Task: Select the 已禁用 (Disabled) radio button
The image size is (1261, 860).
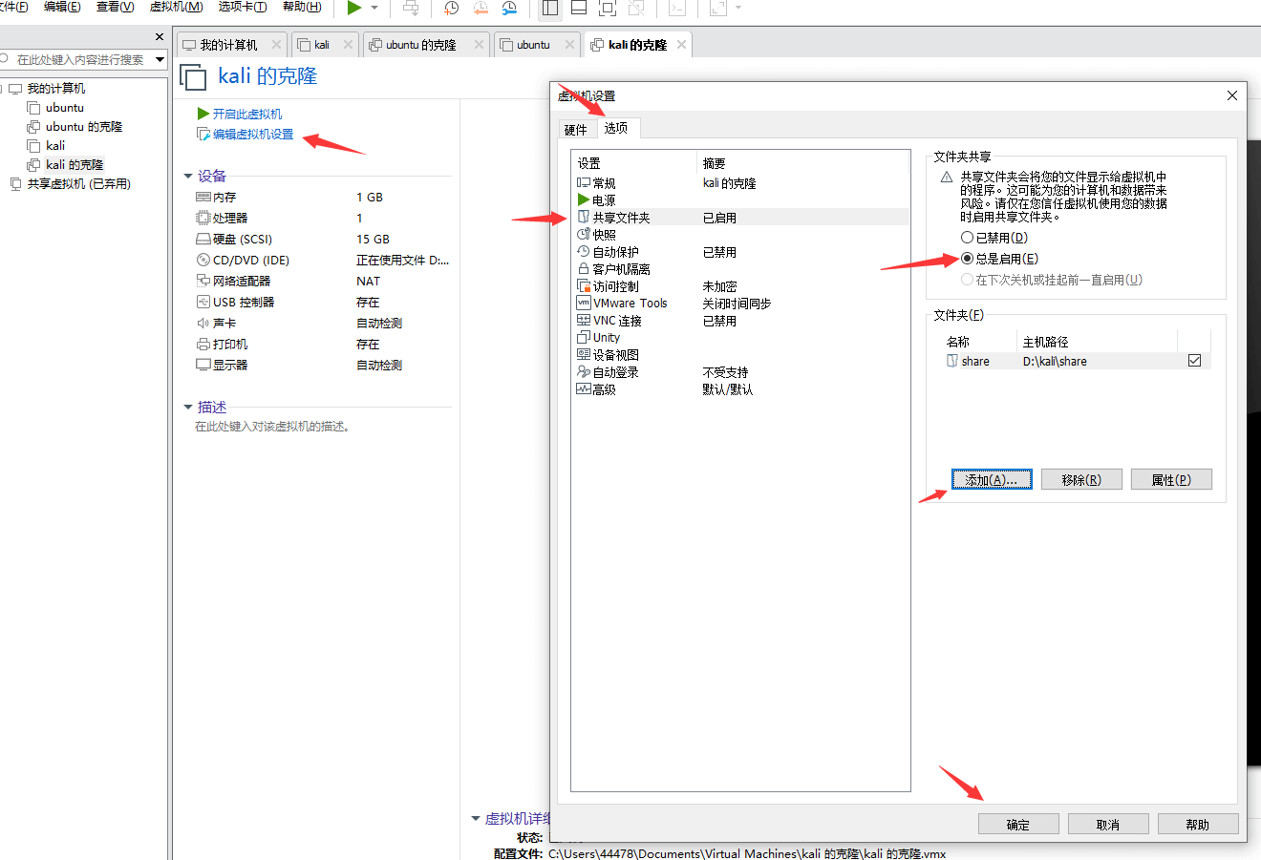Action: (967, 238)
